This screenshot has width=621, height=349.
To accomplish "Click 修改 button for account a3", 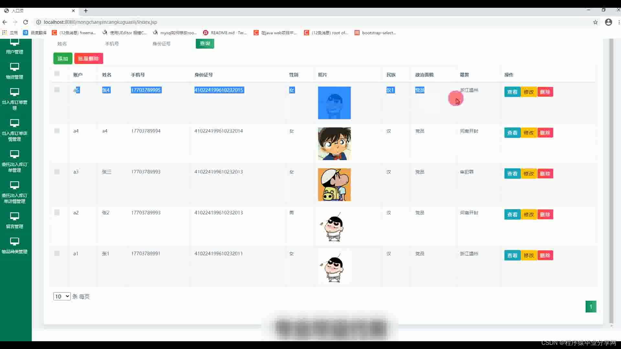I will tap(529, 174).
